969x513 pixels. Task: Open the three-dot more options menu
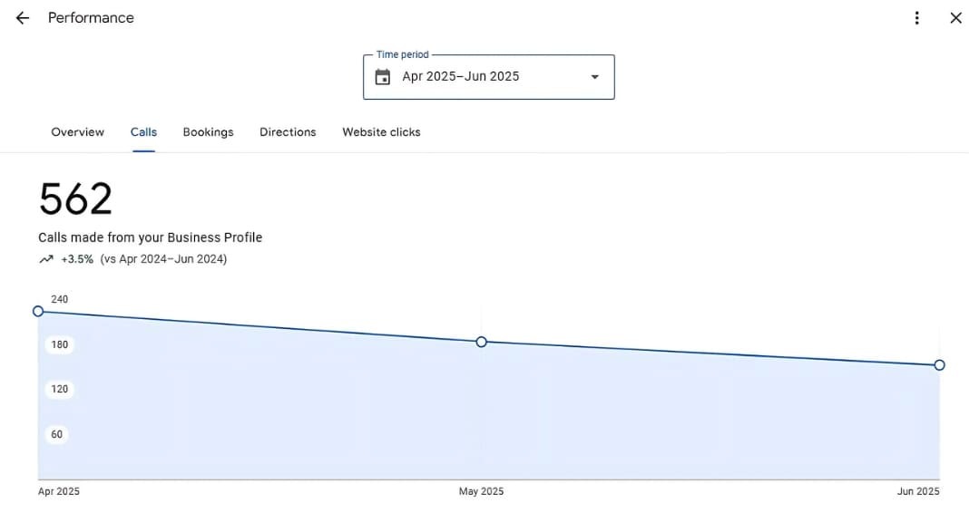pos(917,18)
